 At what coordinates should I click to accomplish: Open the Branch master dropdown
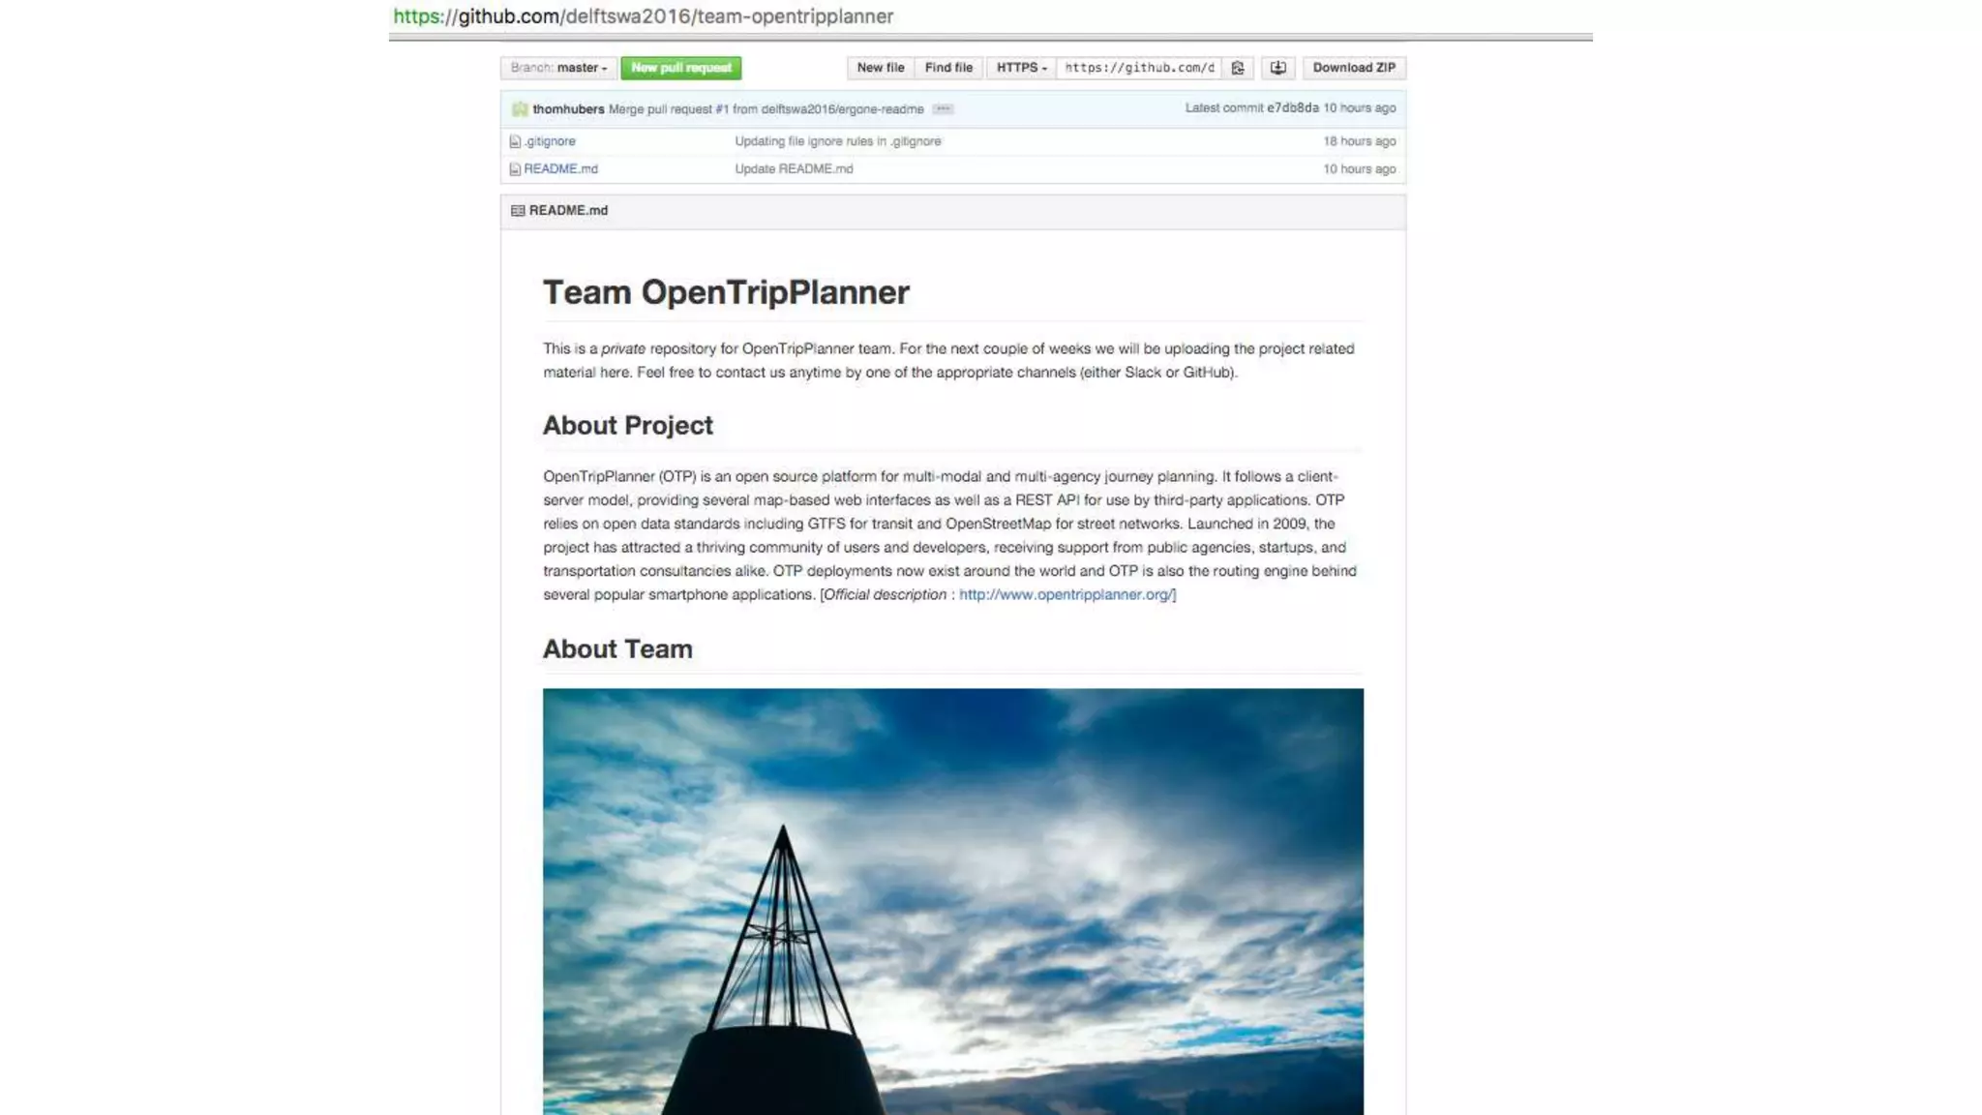[x=558, y=68]
